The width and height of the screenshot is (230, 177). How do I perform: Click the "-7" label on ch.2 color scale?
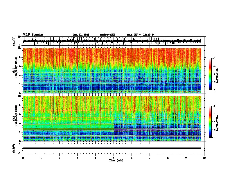214,137
